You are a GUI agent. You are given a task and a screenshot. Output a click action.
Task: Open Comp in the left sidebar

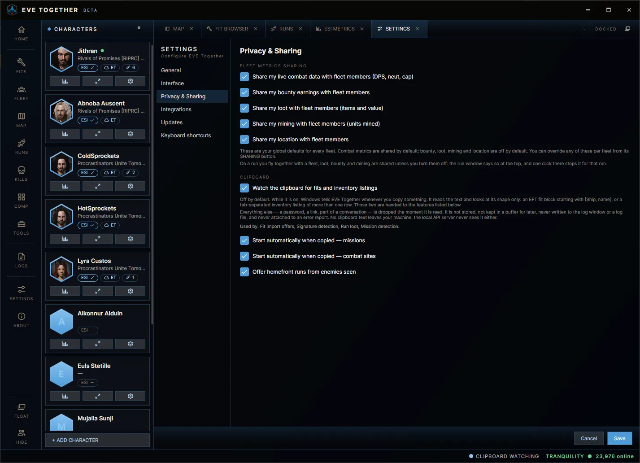21,200
